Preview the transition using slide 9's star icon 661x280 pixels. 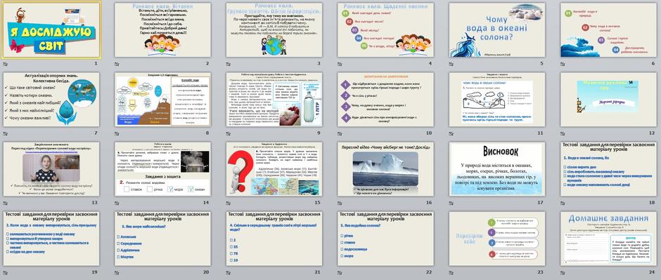tap(228, 133)
